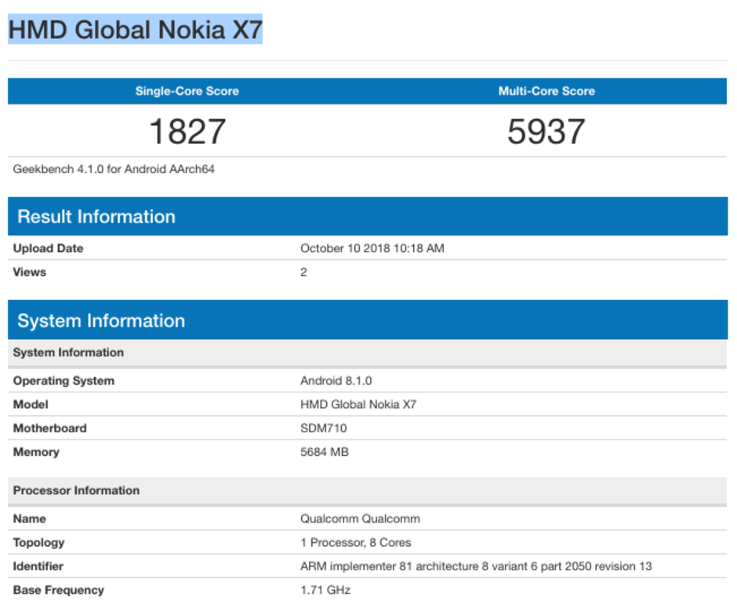Image resolution: width=737 pixels, height=611 pixels.
Task: Click the blue System Information section header
Action: coord(101,320)
